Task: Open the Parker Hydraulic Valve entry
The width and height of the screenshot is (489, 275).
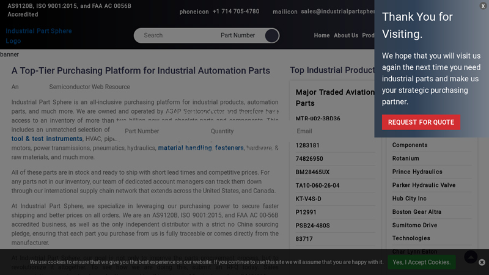Action: coord(424,185)
